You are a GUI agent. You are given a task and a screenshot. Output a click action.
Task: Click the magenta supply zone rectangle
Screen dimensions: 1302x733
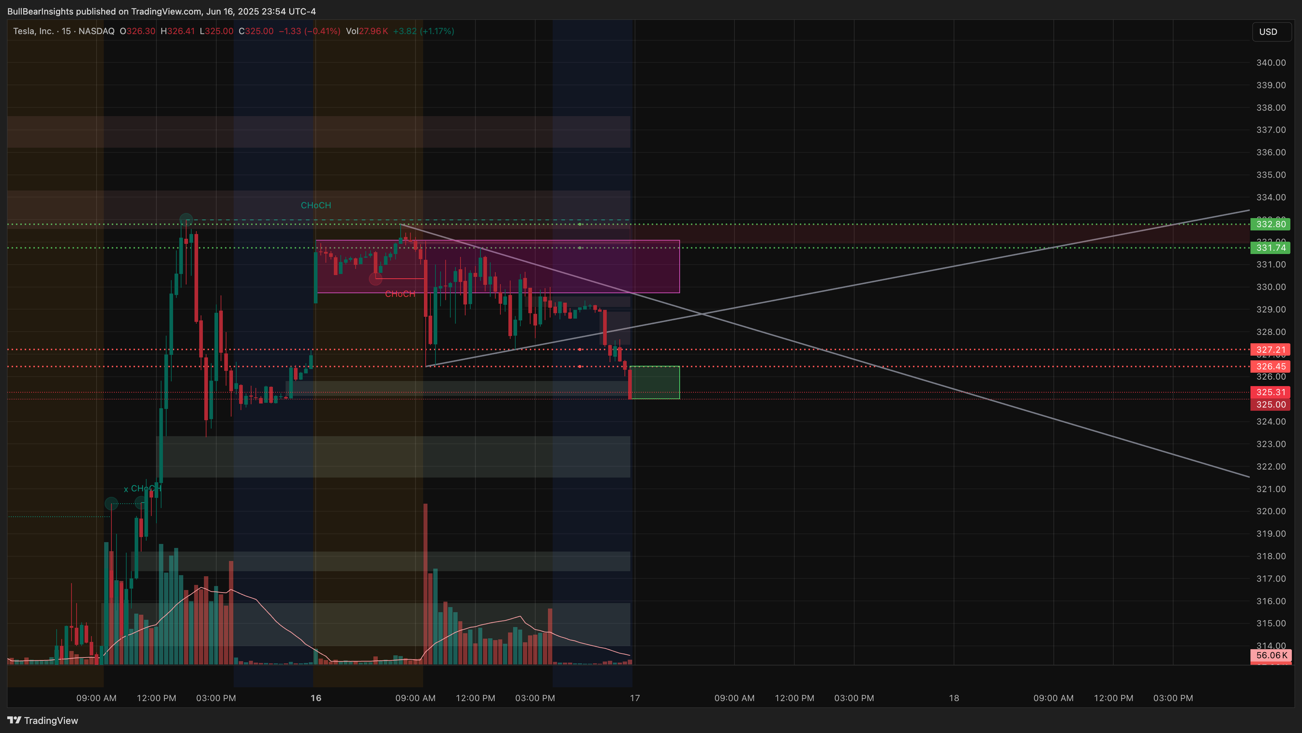point(498,266)
